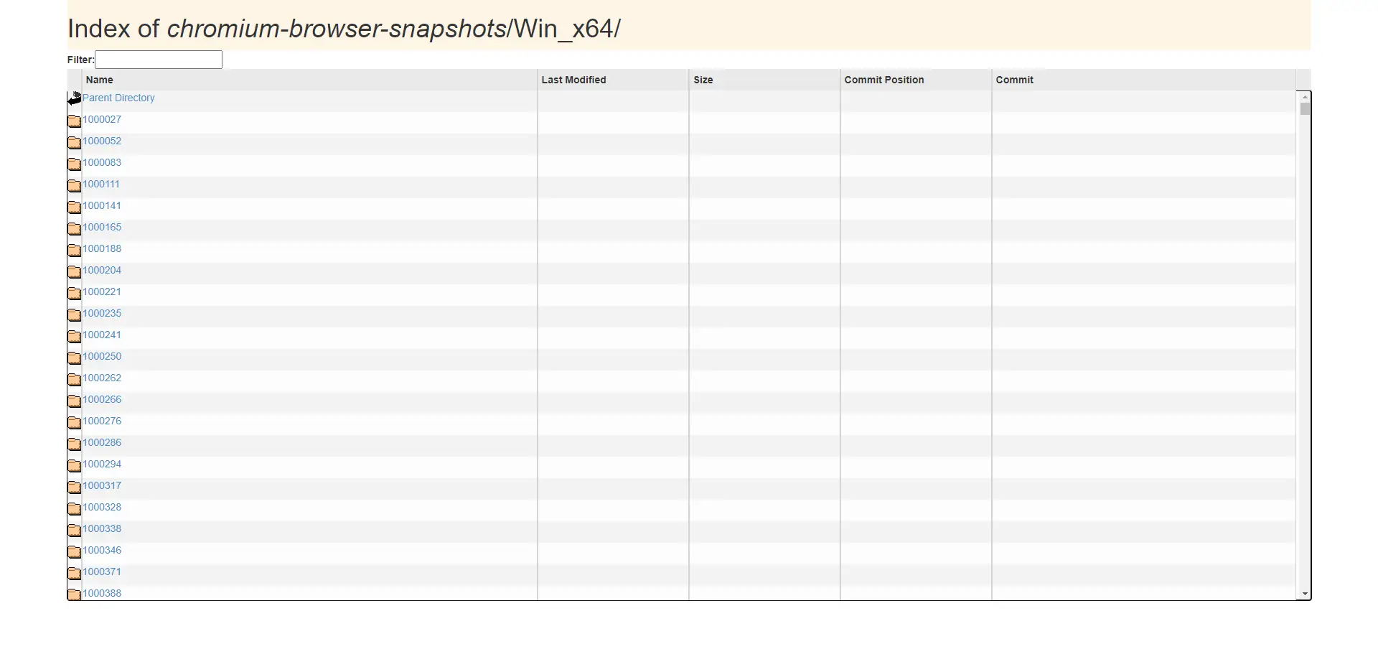The width and height of the screenshot is (1378, 667).
Task: Select the folder icon beside 1000204
Action: point(74,271)
